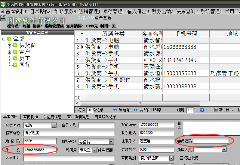Screen dimensions: 240x165
Task: Click the 功能介绍 link
Action: [86, 18]
